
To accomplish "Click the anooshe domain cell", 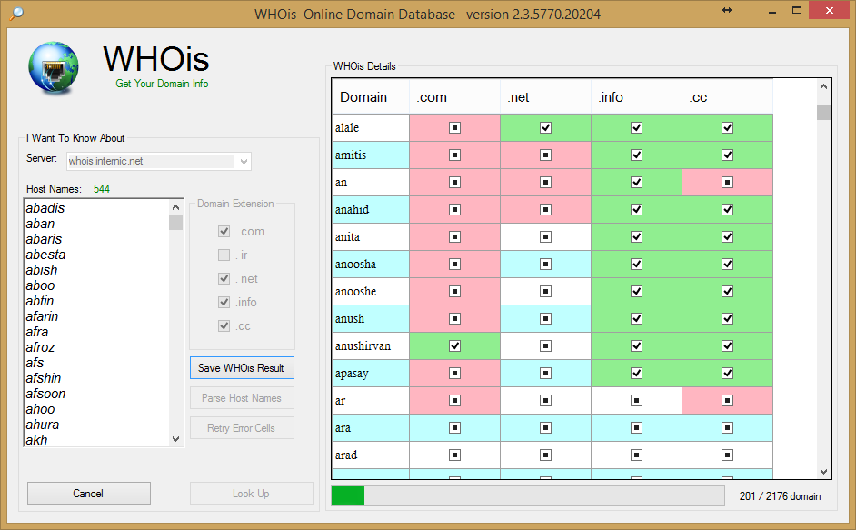I will pyautogui.click(x=371, y=291).
